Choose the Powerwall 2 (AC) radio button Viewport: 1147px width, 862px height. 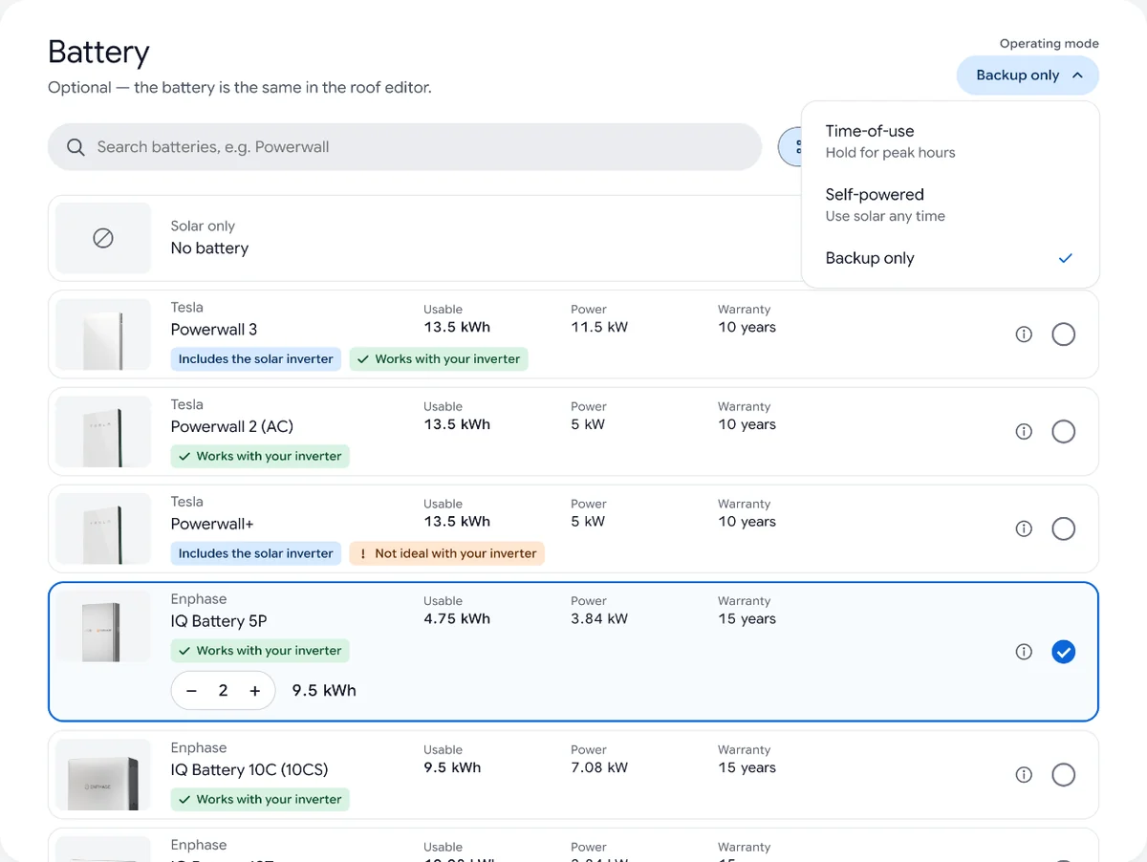click(1063, 432)
